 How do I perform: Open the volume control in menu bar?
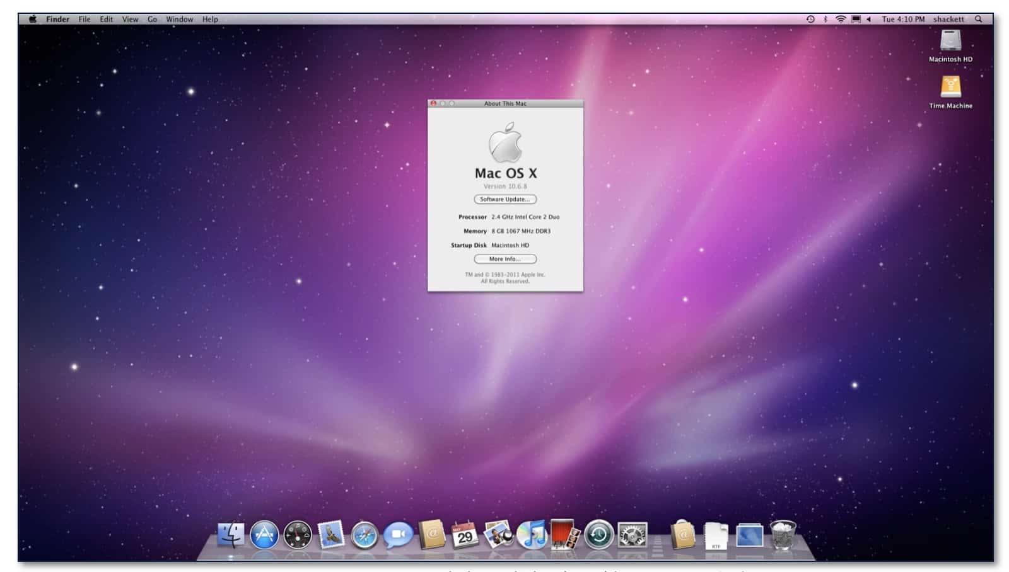(x=869, y=19)
